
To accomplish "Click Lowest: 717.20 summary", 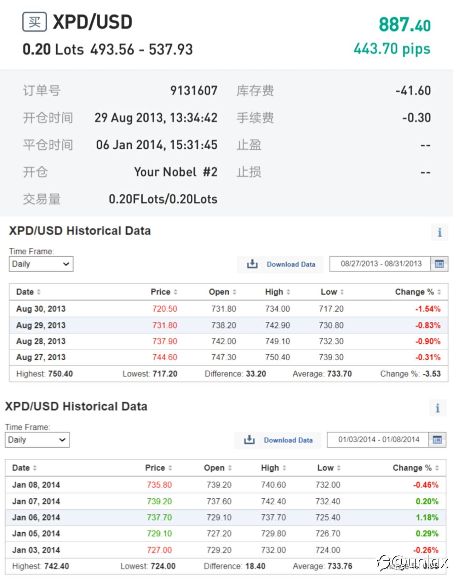I will (x=150, y=374).
